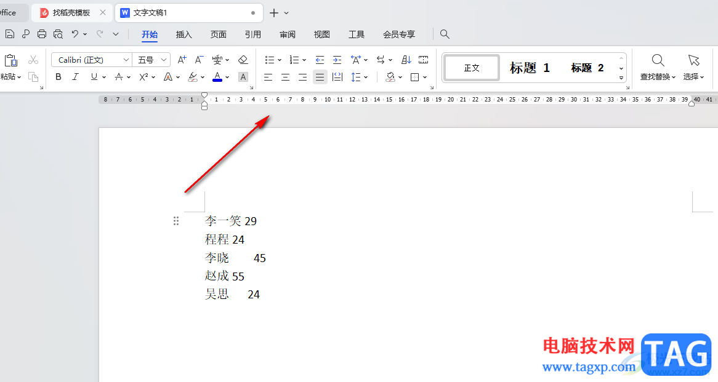
Task: Open the Paste clipboard icon
Action: [11, 60]
